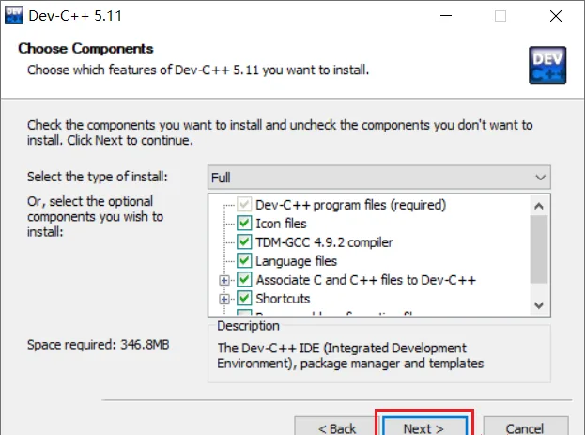585x435 pixels.
Task: Click the 'Choose Components' heading
Action: (85, 49)
